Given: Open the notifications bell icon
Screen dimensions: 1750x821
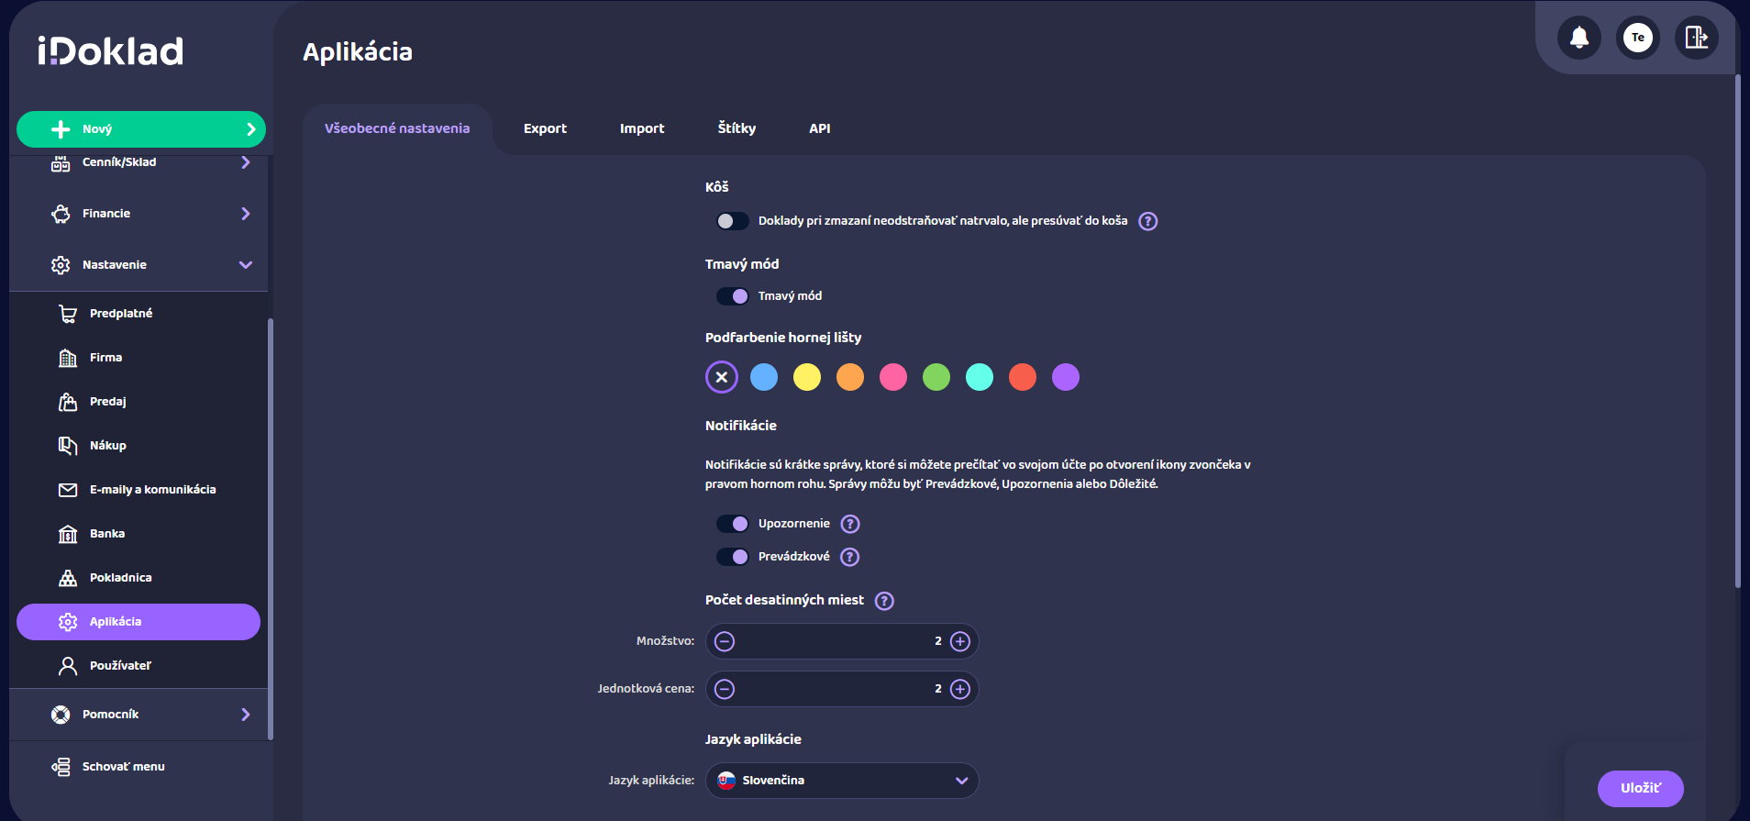Looking at the screenshot, I should click(x=1578, y=38).
